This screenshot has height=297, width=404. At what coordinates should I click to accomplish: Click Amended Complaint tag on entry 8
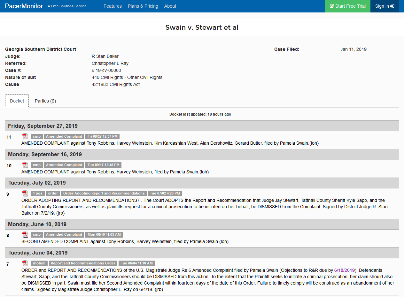pos(64,234)
